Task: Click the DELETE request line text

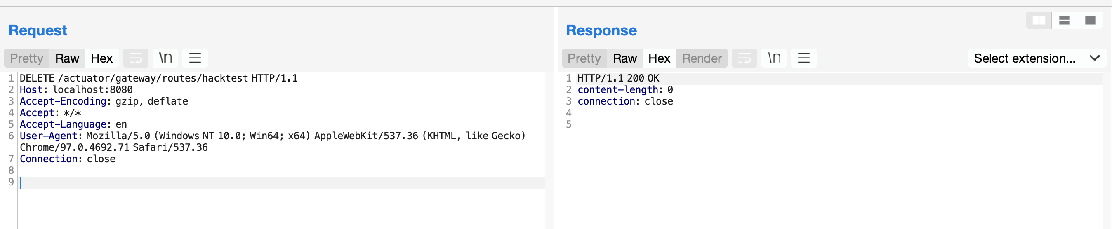Action: tap(158, 78)
